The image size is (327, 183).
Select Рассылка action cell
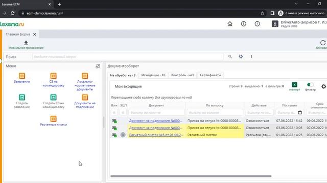pyautogui.click(x=259, y=135)
